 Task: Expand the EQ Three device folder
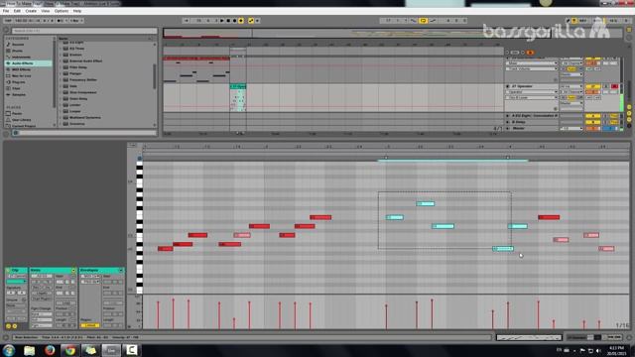click(61, 49)
